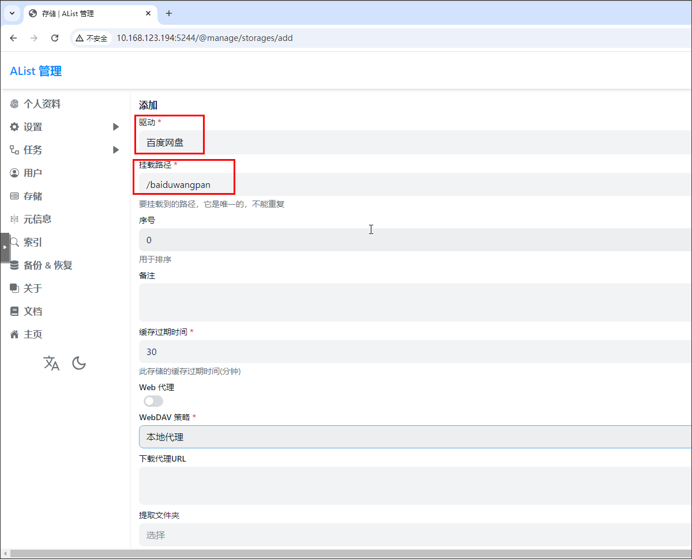Toggle the Web 代理 switch
692x559 pixels.
pyautogui.click(x=153, y=401)
